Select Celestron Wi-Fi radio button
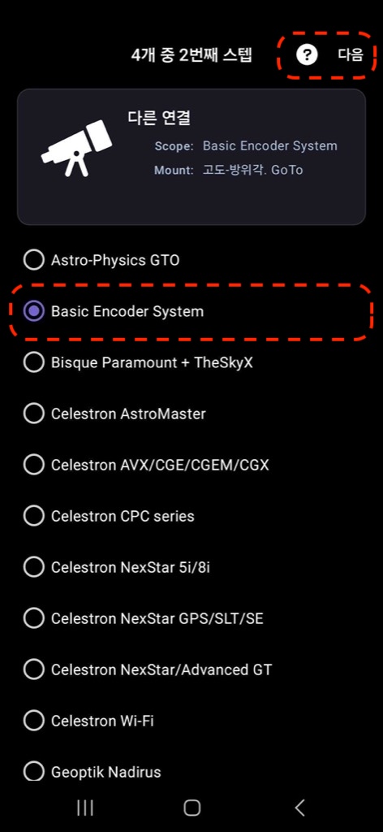The image size is (383, 832). pos(34,721)
